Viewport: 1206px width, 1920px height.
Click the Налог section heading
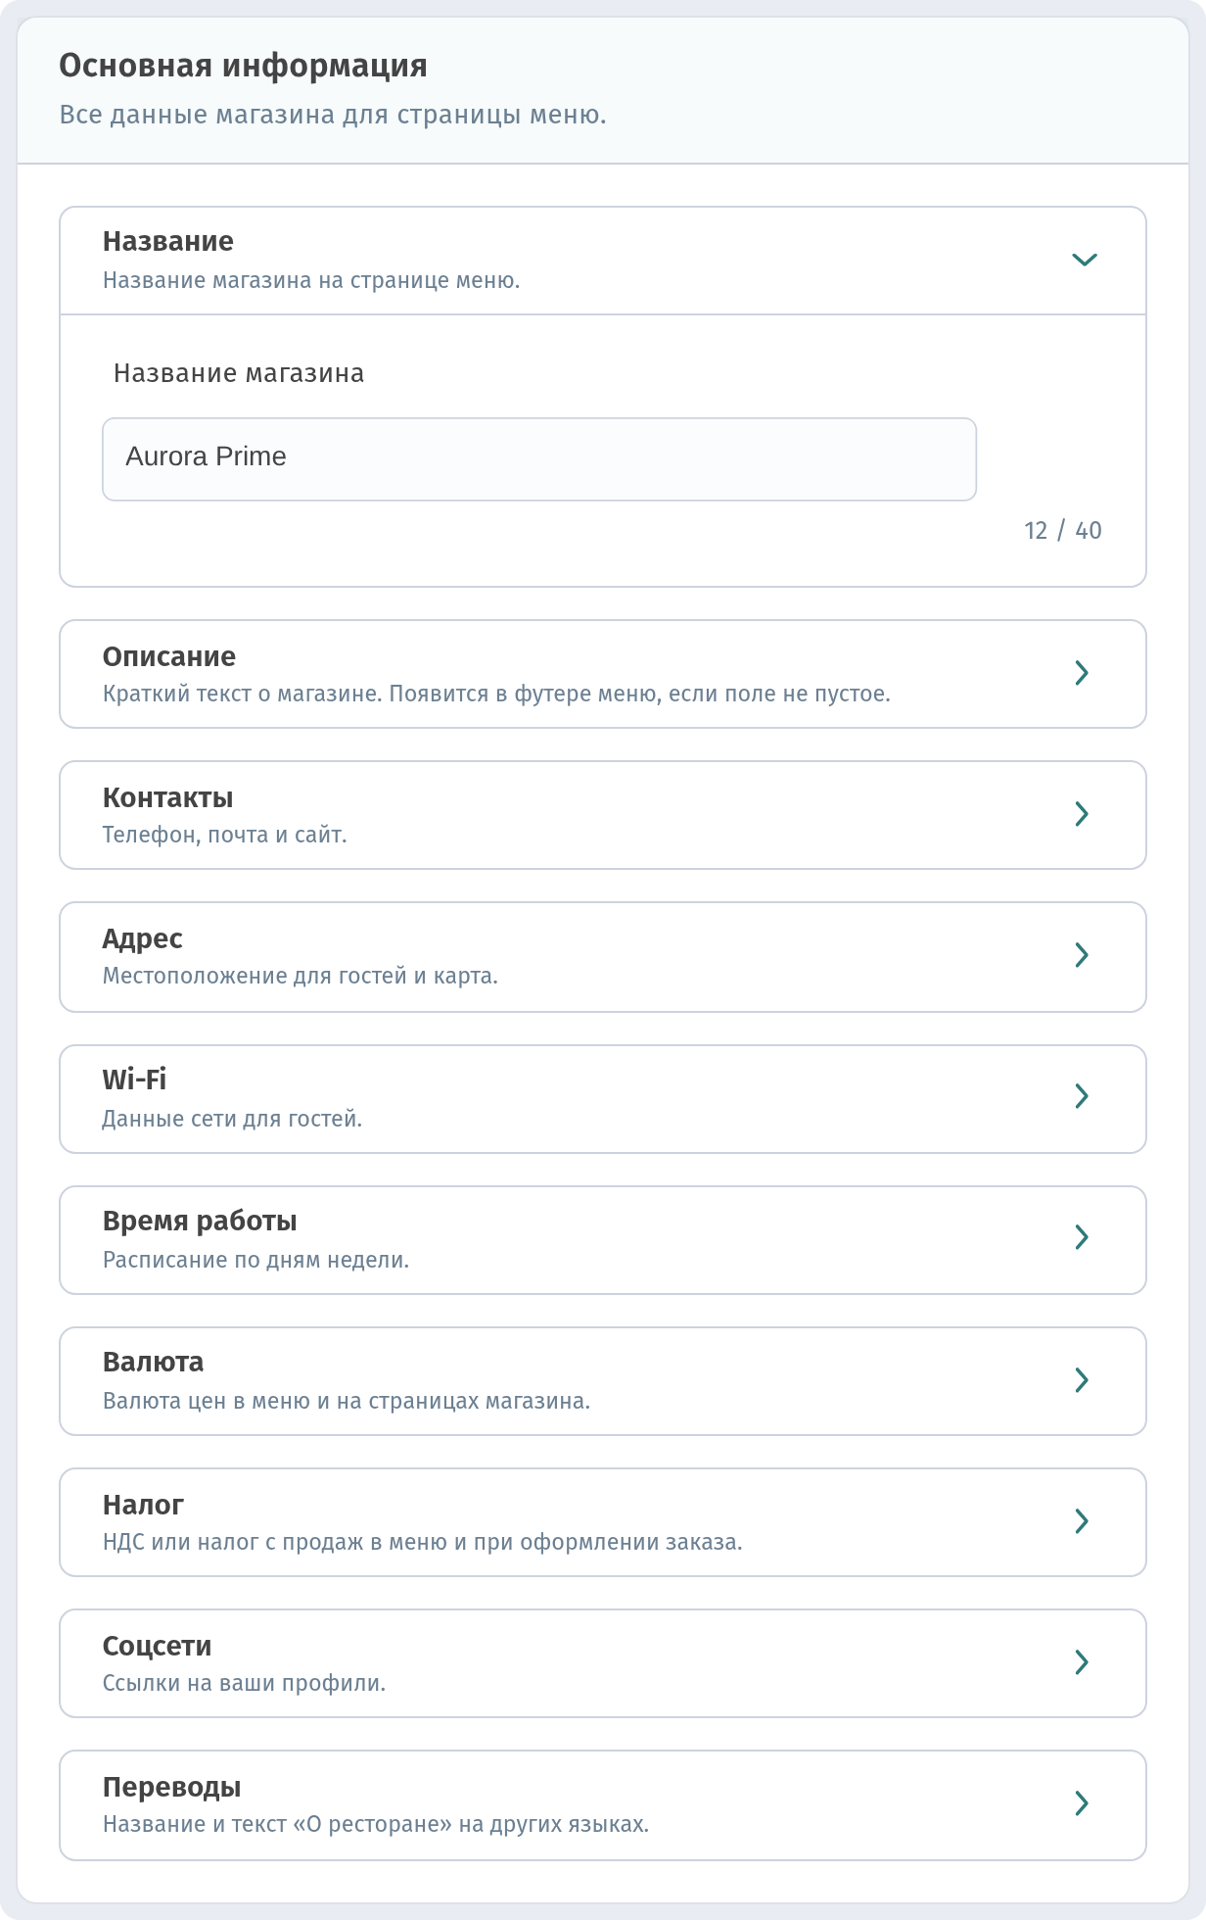[143, 1505]
